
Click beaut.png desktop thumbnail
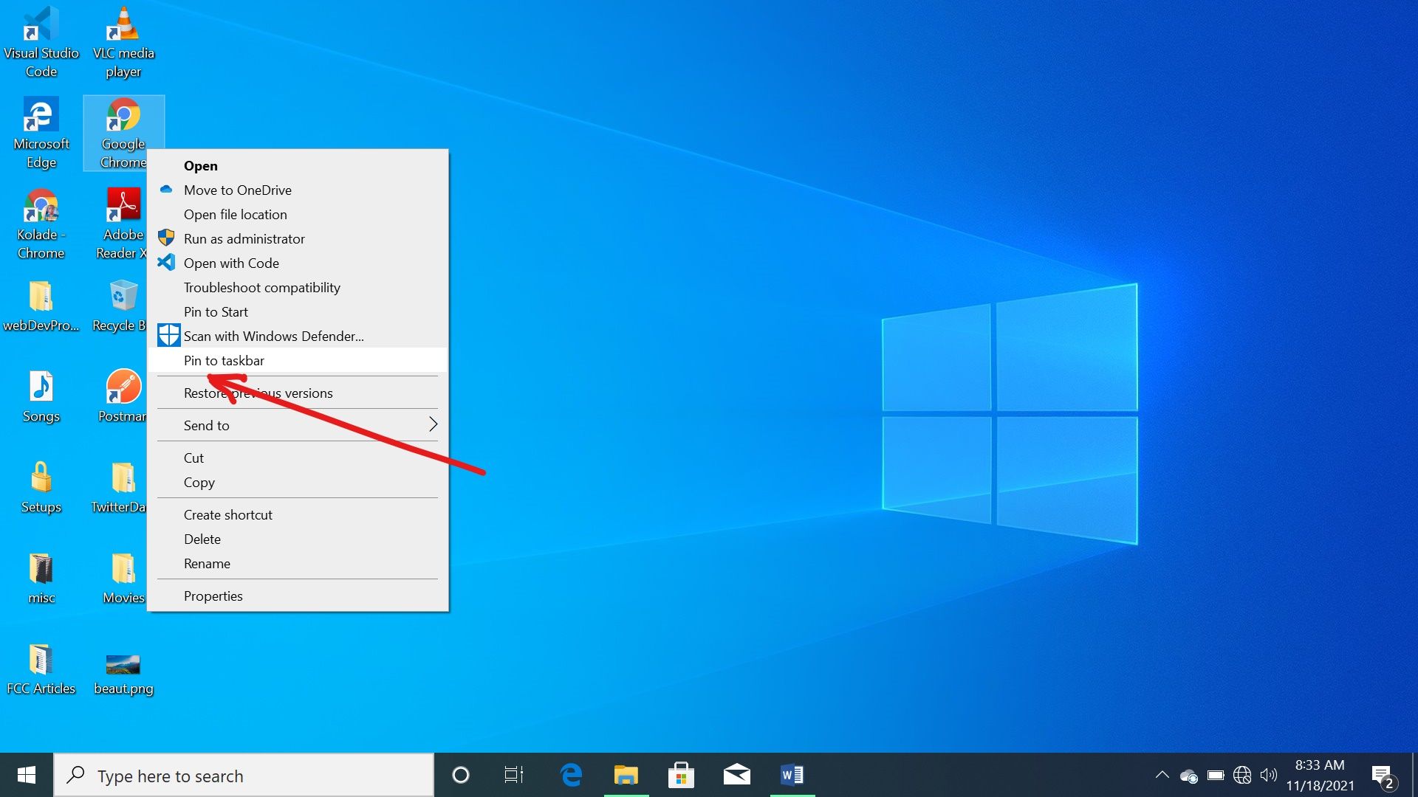click(x=123, y=663)
